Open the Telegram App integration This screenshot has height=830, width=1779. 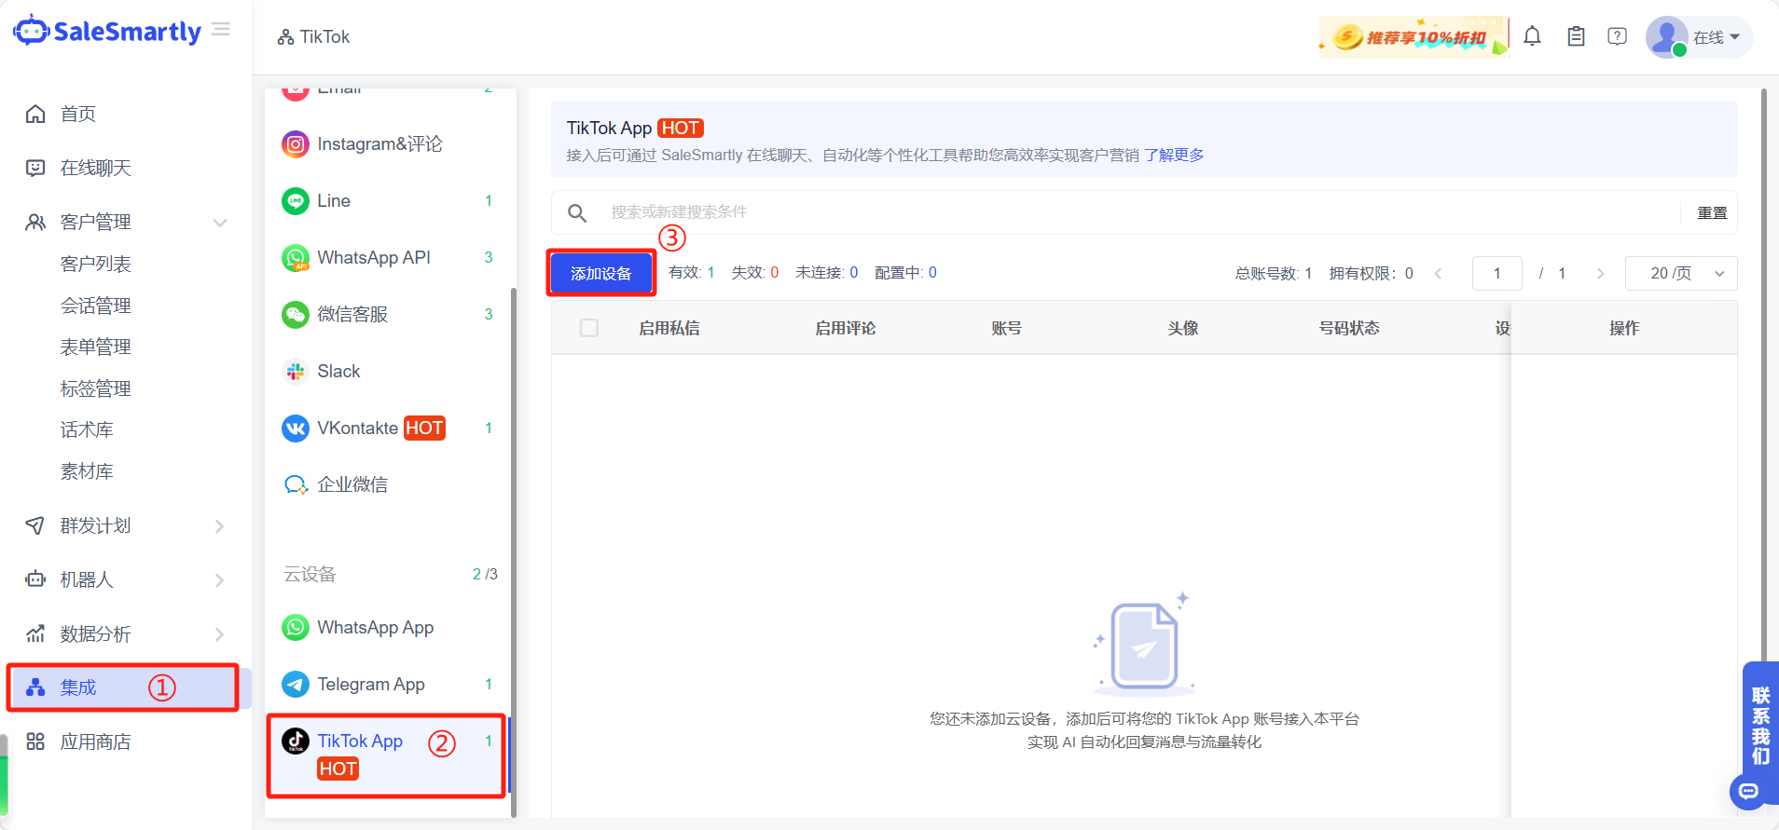pyautogui.click(x=370, y=685)
